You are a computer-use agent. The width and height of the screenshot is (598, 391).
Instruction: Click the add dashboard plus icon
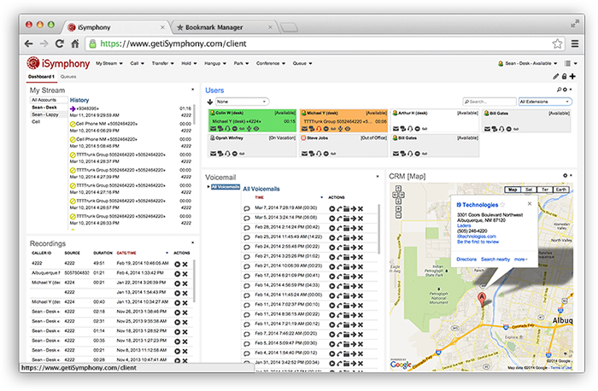point(572,77)
